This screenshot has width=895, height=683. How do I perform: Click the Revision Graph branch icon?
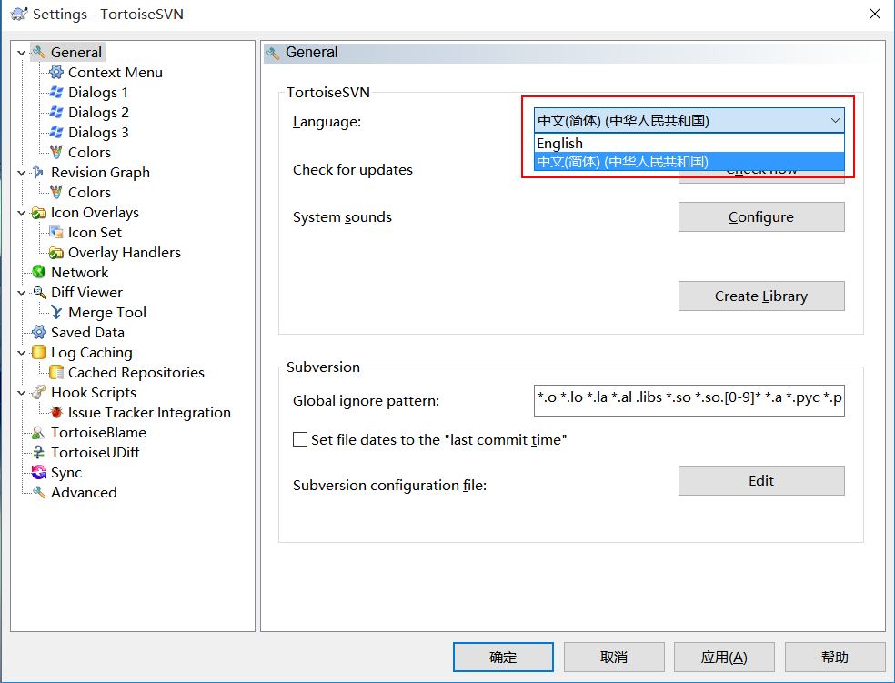click(38, 172)
